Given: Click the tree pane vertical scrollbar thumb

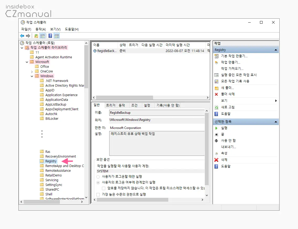Looking at the screenshot, I should (x=86, y=67).
